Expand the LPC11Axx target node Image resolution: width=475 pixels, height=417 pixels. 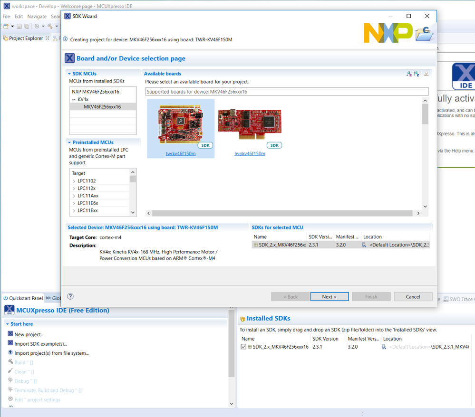pyautogui.click(x=74, y=196)
